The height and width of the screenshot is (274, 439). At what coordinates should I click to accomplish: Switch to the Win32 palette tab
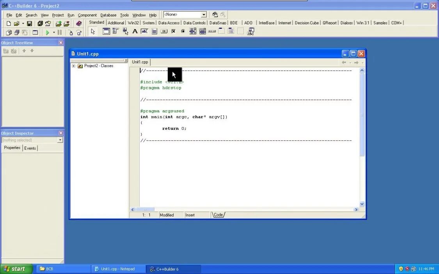(x=133, y=23)
